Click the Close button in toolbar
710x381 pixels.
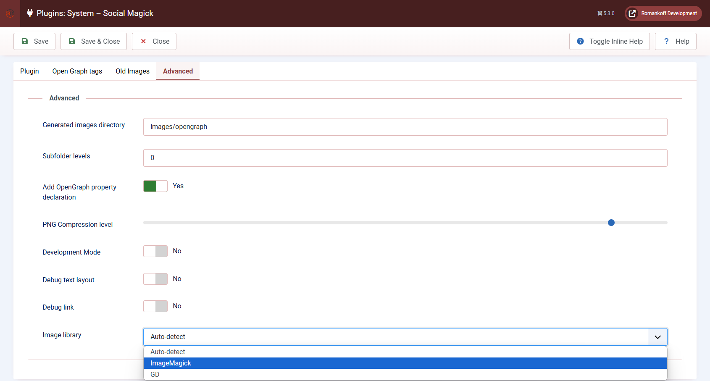154,41
